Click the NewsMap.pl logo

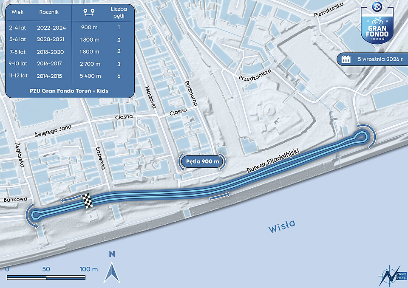(x=393, y=276)
